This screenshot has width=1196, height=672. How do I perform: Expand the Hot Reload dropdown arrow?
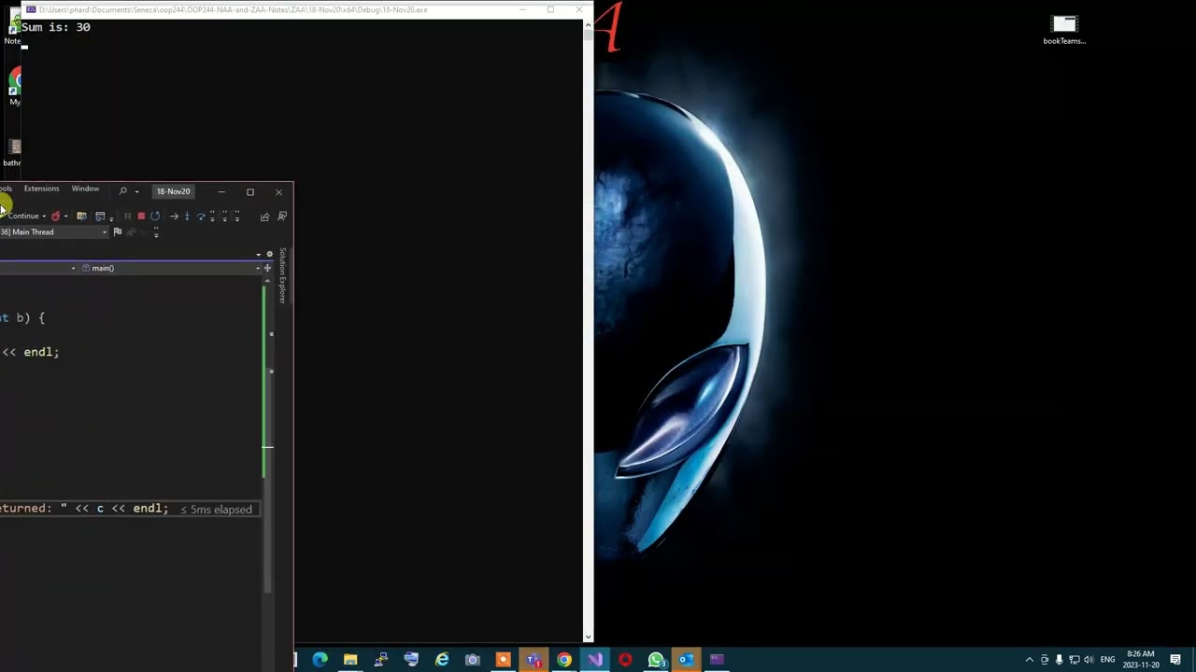[x=65, y=217]
